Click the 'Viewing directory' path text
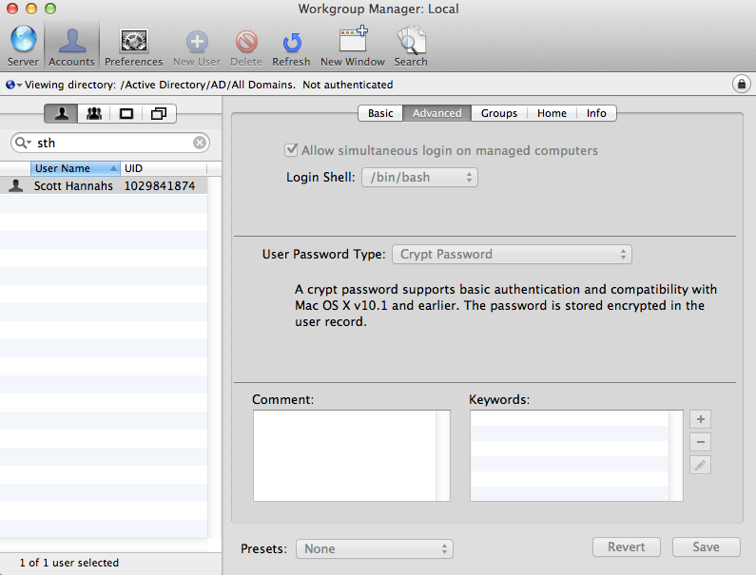The image size is (756, 575). click(x=208, y=85)
